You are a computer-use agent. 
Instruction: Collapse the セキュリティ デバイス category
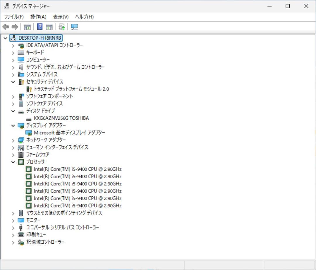tap(13, 82)
